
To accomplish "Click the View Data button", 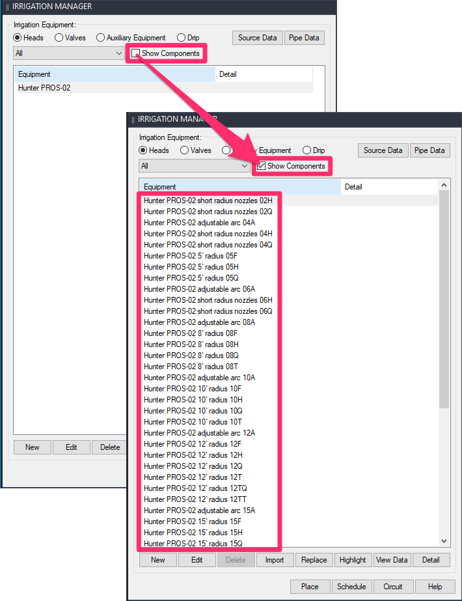I will pos(392,560).
